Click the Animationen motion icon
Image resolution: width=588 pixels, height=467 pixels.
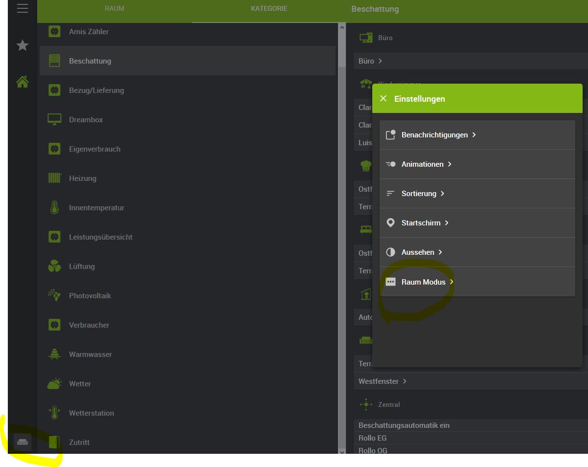tap(390, 164)
